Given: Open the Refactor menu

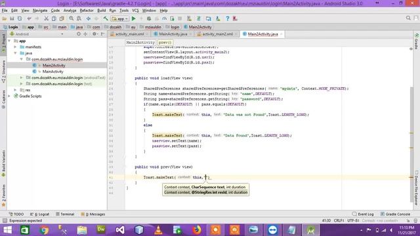Looking at the screenshot, I should (87, 10).
